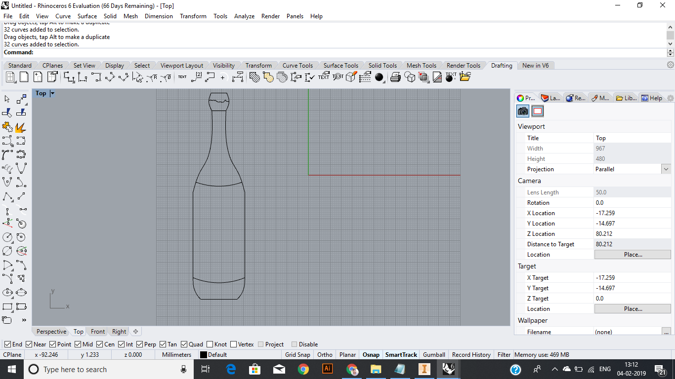Screen dimensions: 675x379
Task: Open the Surface menu
Action: pos(87,16)
